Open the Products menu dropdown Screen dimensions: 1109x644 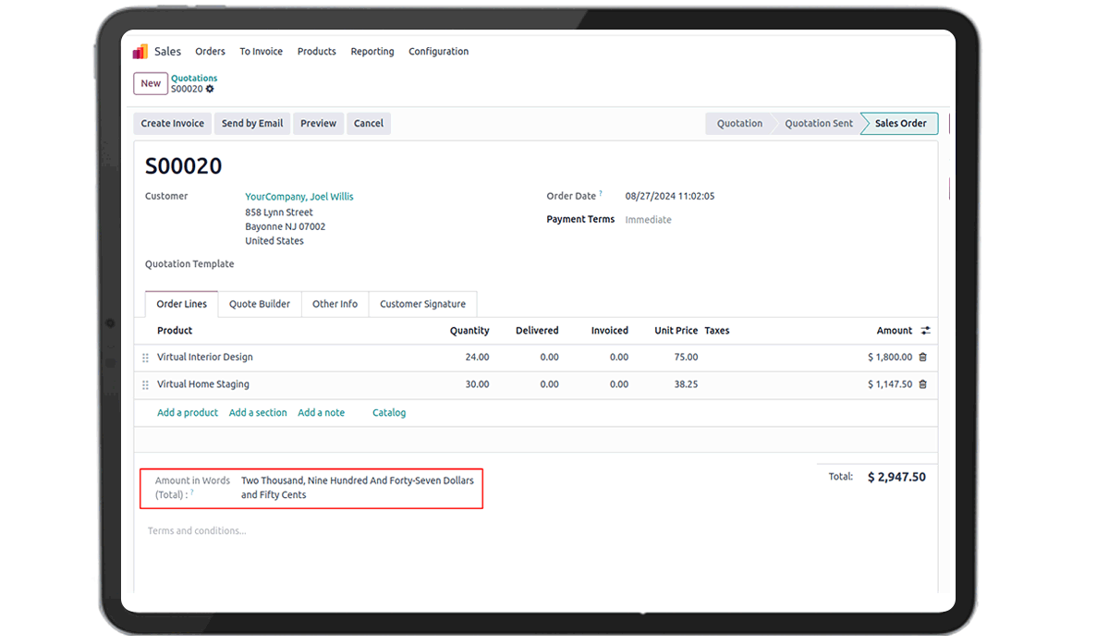pos(316,52)
